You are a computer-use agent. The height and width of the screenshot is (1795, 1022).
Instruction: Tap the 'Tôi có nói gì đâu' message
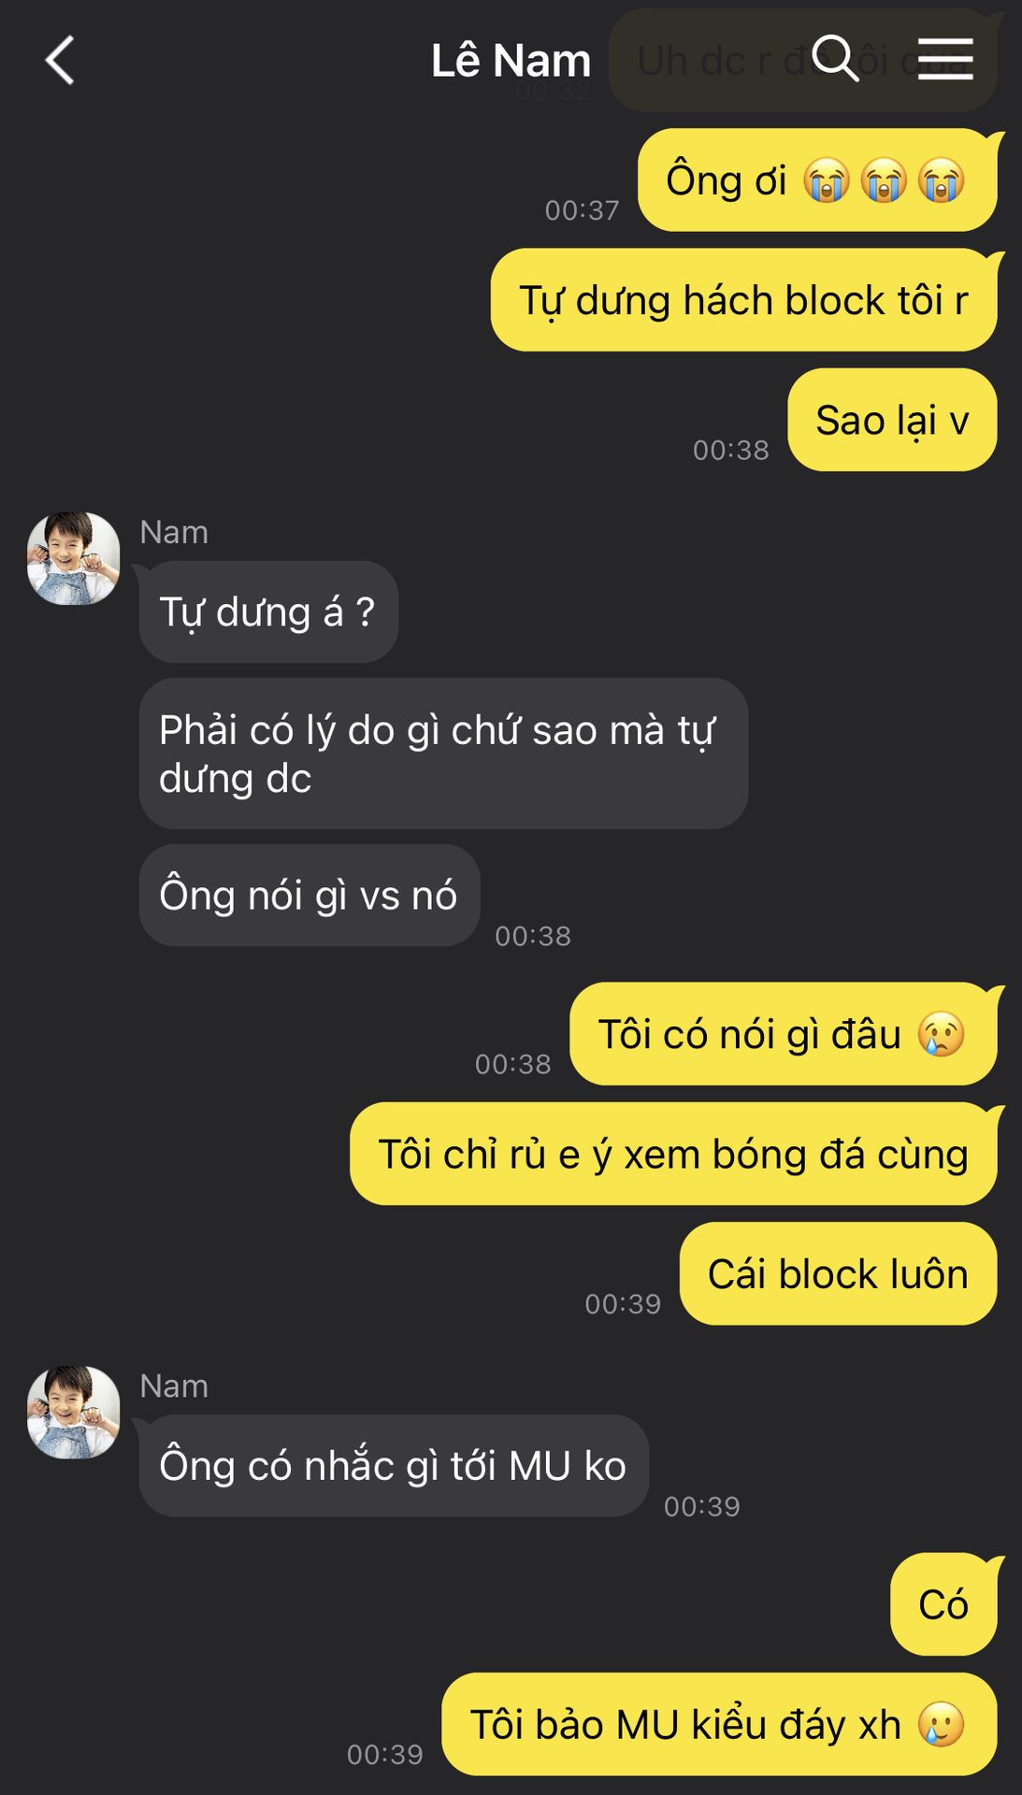click(784, 1034)
